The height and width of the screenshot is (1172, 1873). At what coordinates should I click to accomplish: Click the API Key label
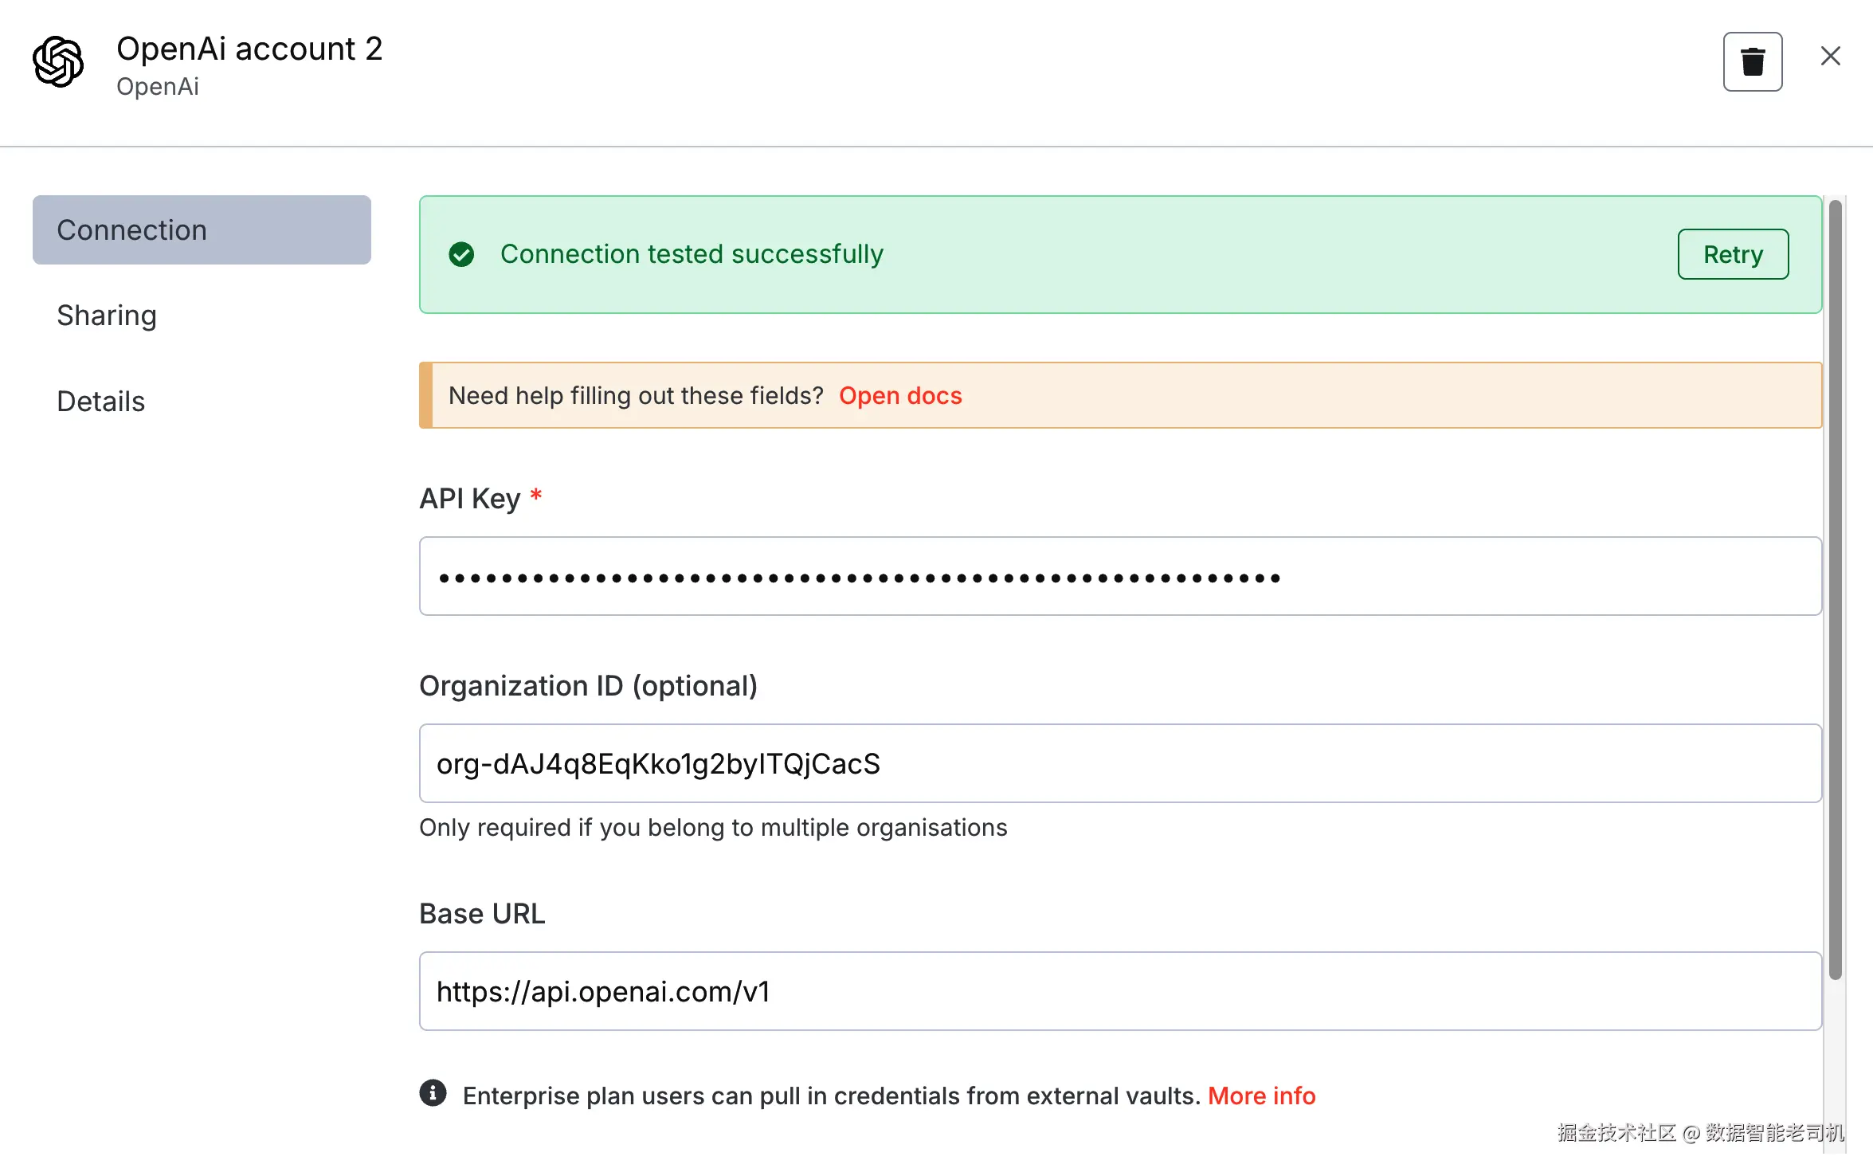pos(469,499)
